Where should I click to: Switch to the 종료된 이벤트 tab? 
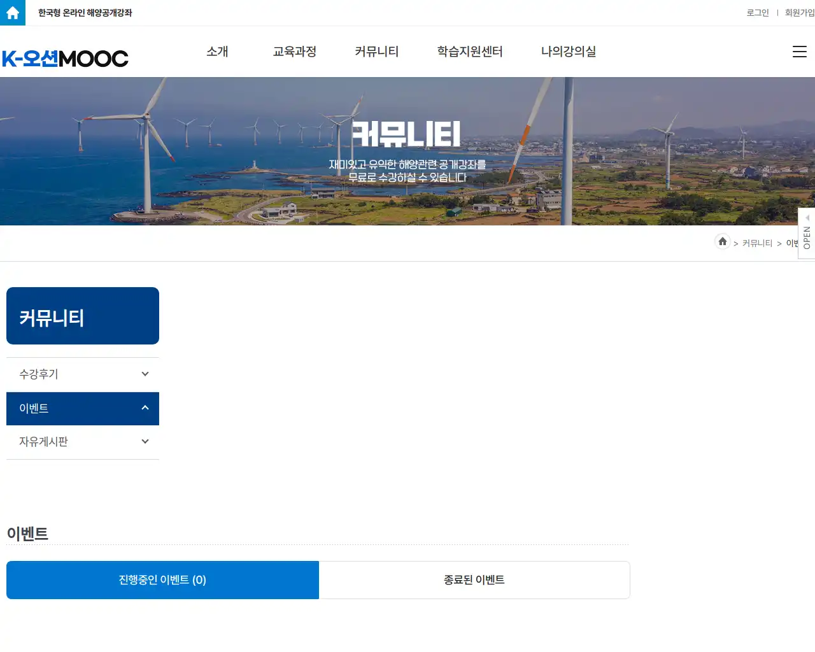(x=474, y=580)
